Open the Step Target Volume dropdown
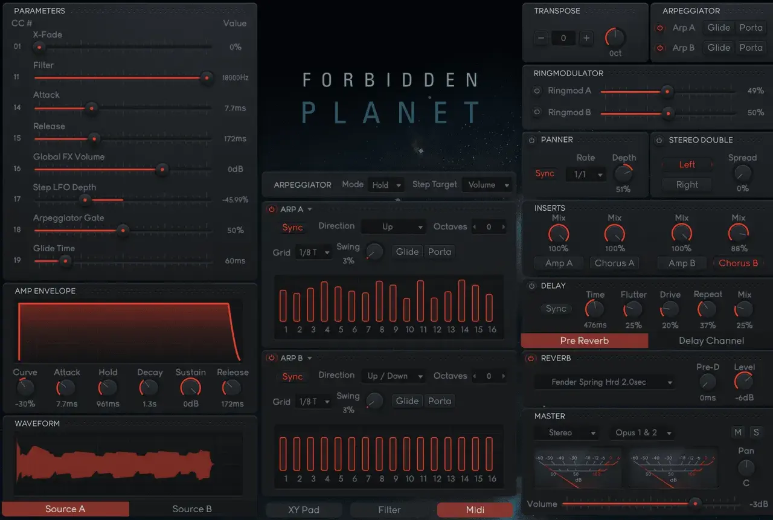Screen dimensions: 773x520 489,185
